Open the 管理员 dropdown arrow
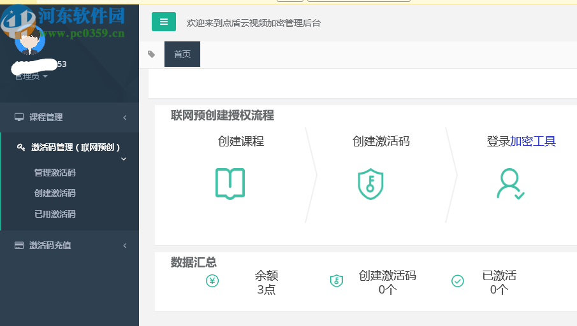The height and width of the screenshot is (326, 577). point(45,76)
